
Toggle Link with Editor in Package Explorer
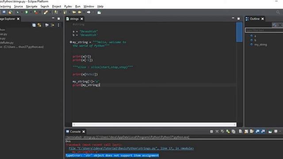click(39, 25)
